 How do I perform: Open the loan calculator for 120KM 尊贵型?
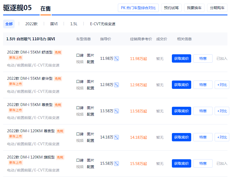coord(116,137)
